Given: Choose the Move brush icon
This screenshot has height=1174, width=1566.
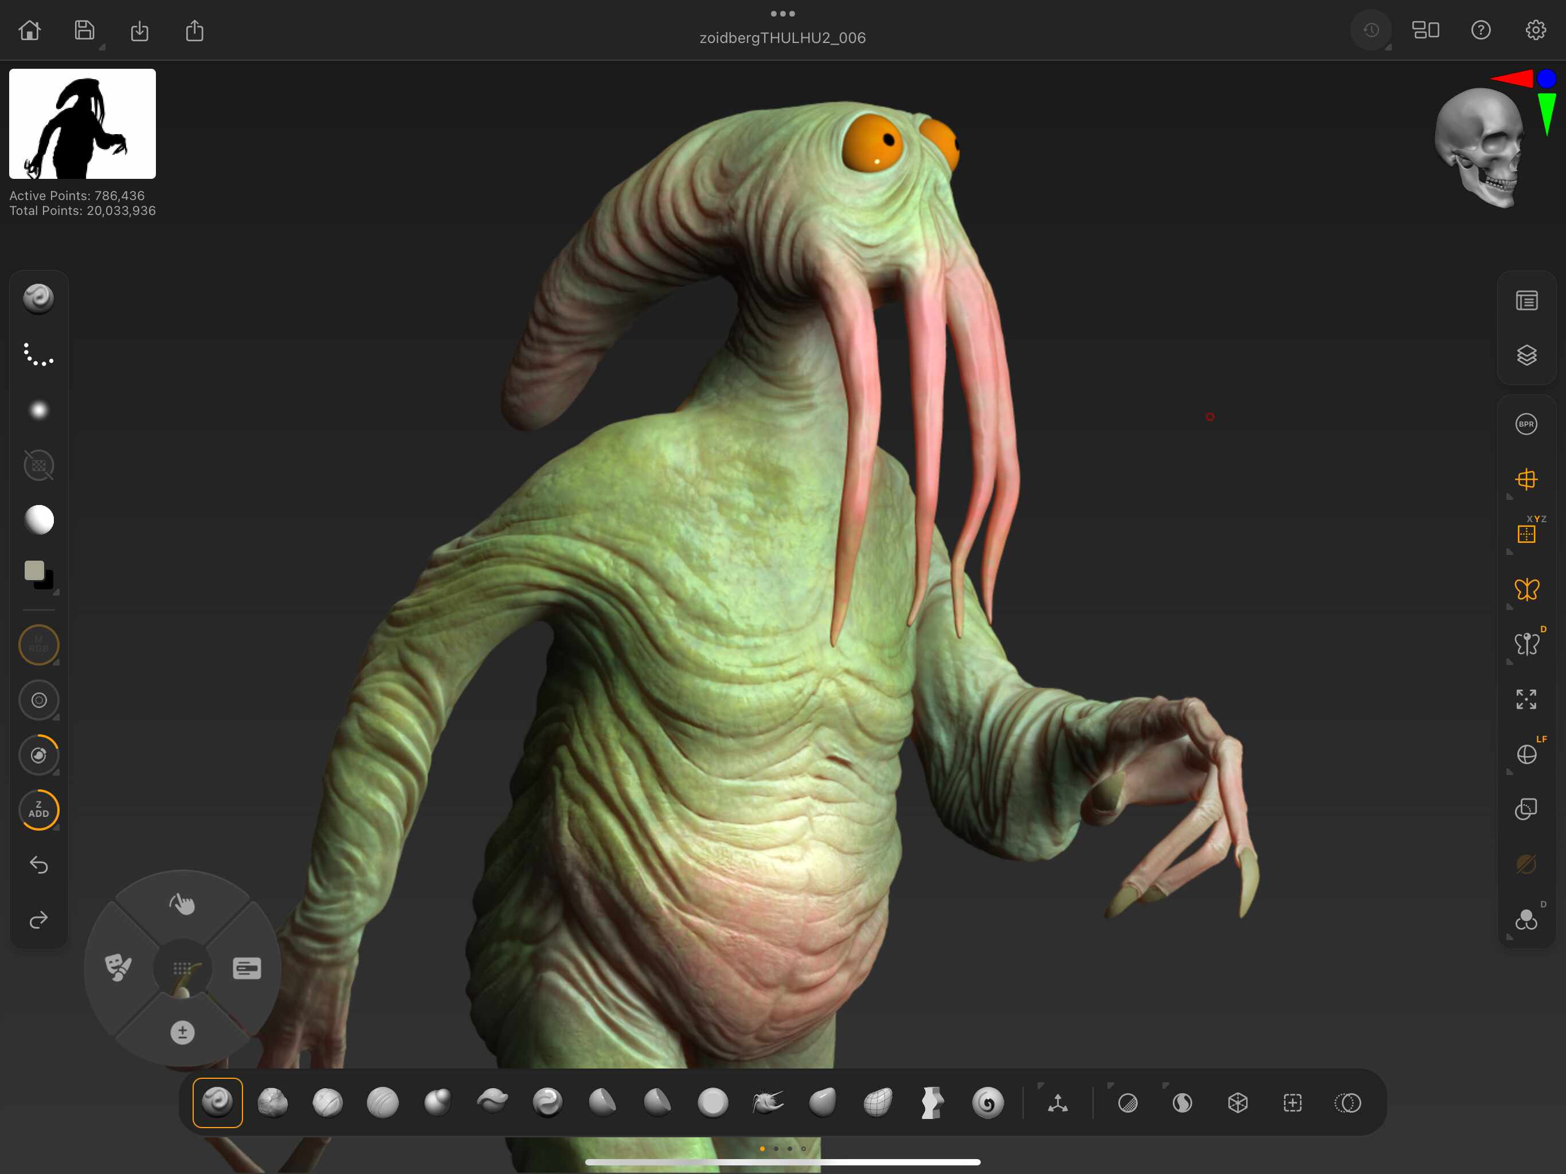Looking at the screenshot, I should pos(823,1102).
